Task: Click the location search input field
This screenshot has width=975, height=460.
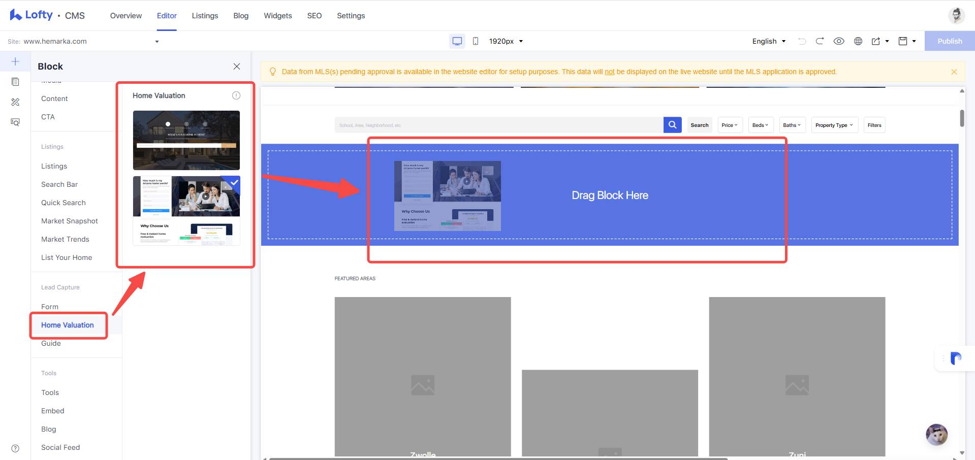Action: (499, 125)
